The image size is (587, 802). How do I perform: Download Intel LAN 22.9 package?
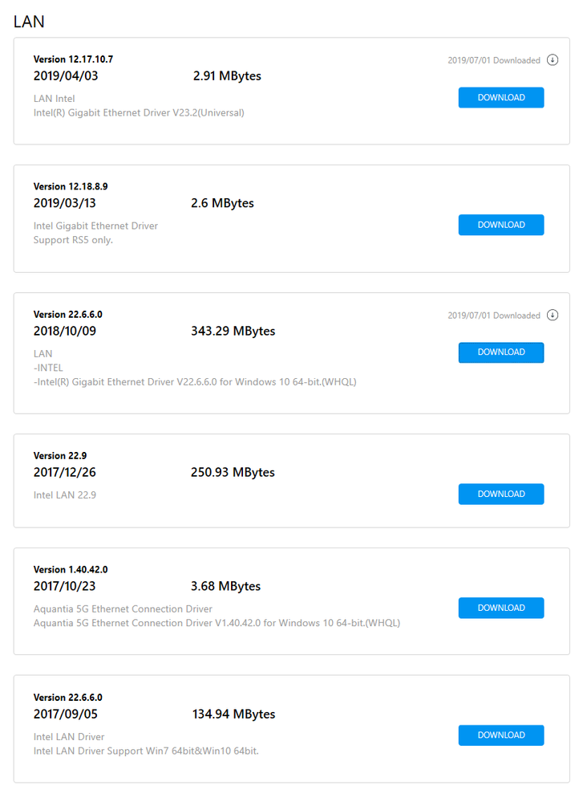[501, 494]
